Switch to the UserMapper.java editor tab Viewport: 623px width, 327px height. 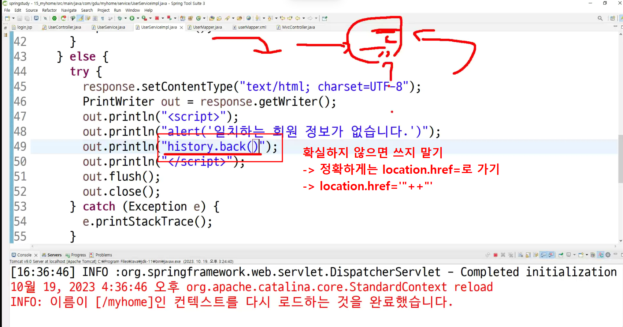point(205,27)
